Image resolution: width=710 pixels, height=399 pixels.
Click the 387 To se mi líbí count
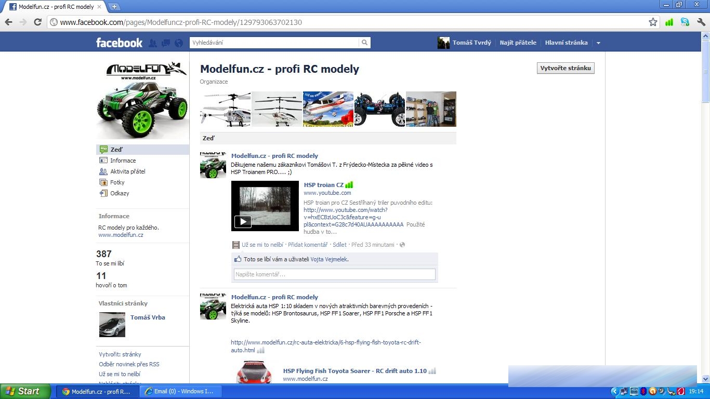pyautogui.click(x=110, y=258)
